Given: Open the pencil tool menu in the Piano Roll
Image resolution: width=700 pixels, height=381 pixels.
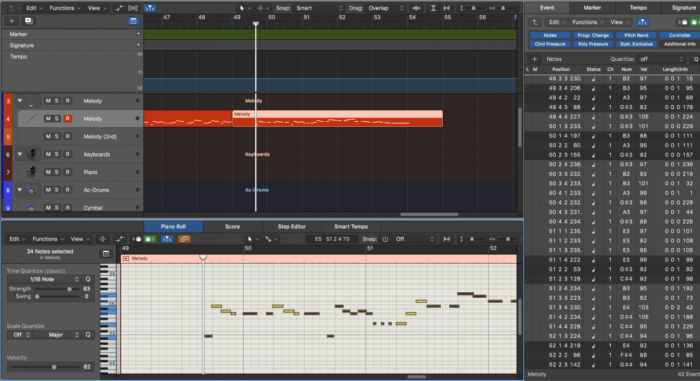Looking at the screenshot, I should coord(271,239).
